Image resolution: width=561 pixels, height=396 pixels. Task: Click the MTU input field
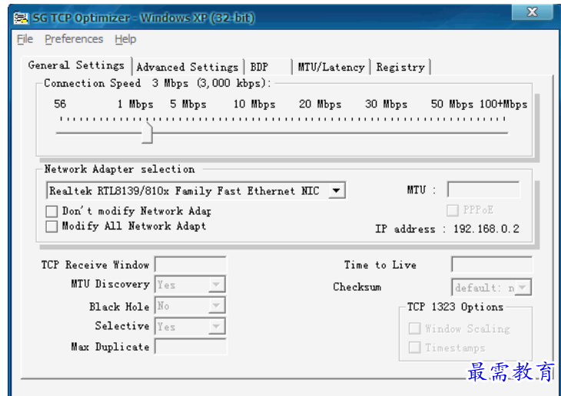(x=483, y=190)
